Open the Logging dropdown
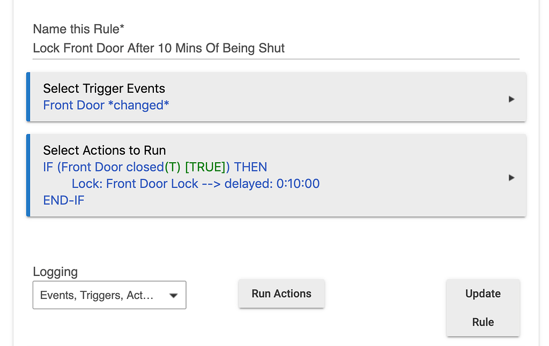The width and height of the screenshot is (549, 346). pyautogui.click(x=109, y=295)
